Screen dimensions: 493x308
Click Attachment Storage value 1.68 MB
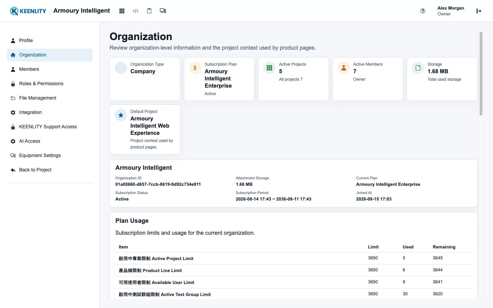244,184
